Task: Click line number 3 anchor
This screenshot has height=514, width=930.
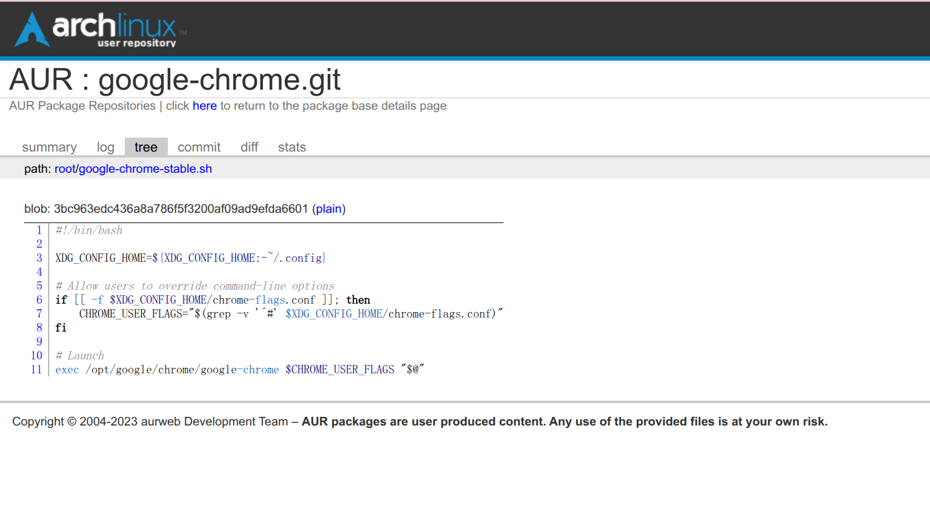Action: tap(39, 258)
